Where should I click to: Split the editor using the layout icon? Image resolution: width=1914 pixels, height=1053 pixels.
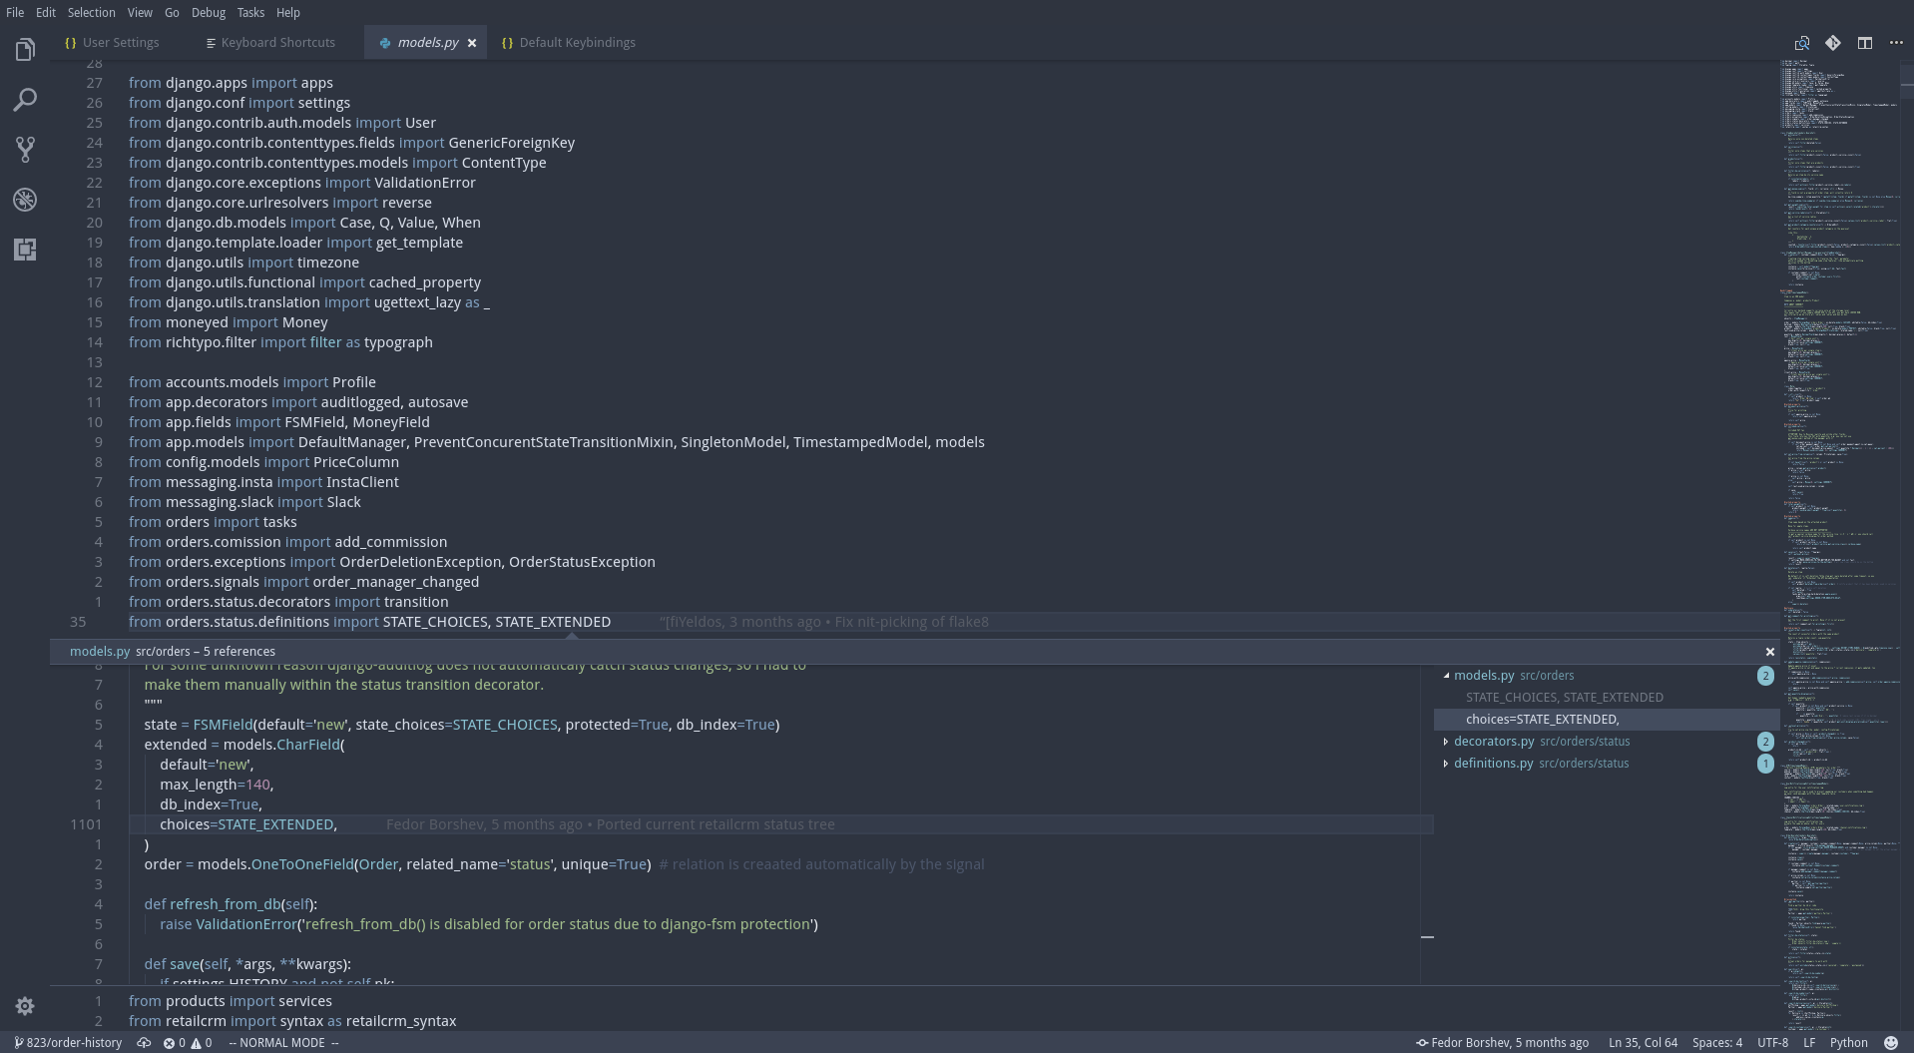1864,43
